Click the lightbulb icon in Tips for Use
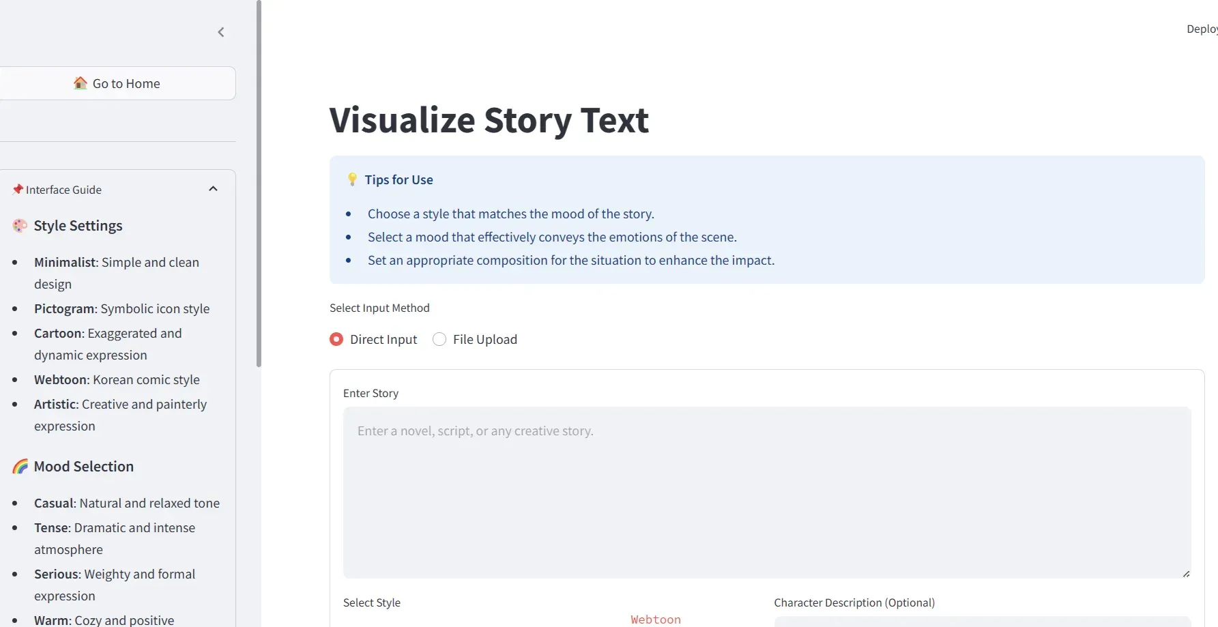The image size is (1218, 627). [352, 179]
